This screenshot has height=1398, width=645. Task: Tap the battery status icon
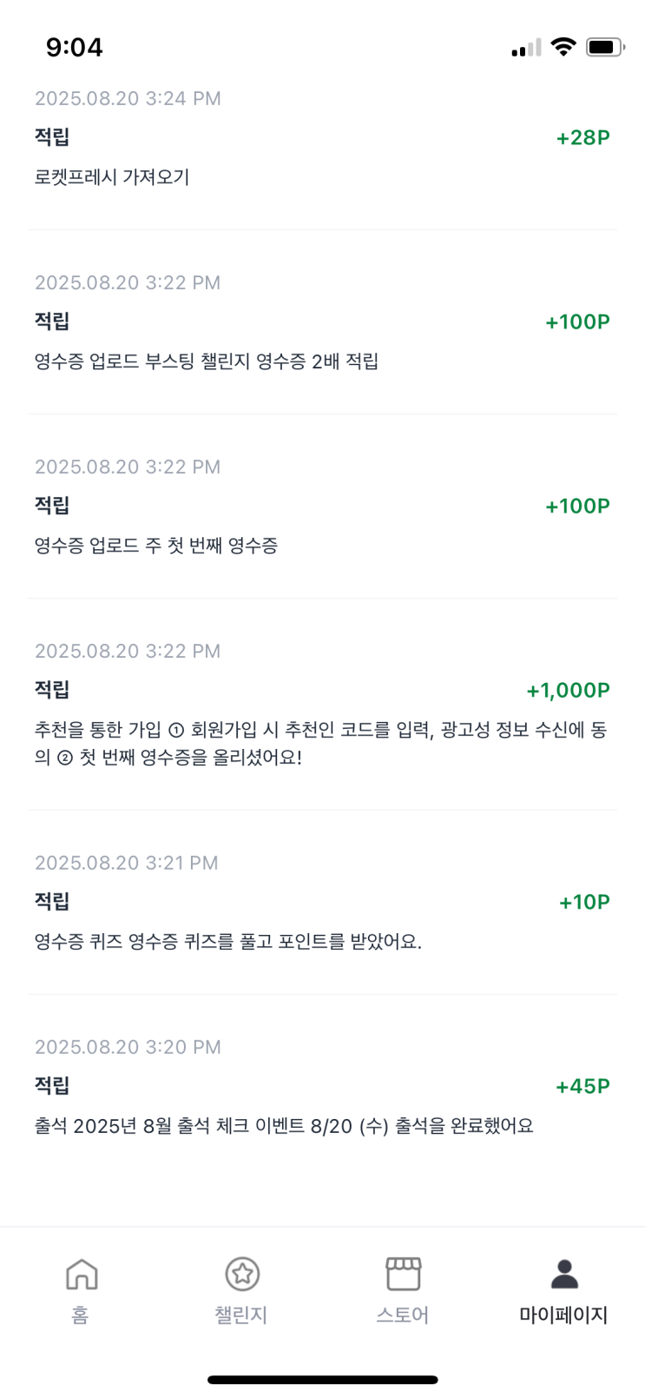tap(604, 47)
